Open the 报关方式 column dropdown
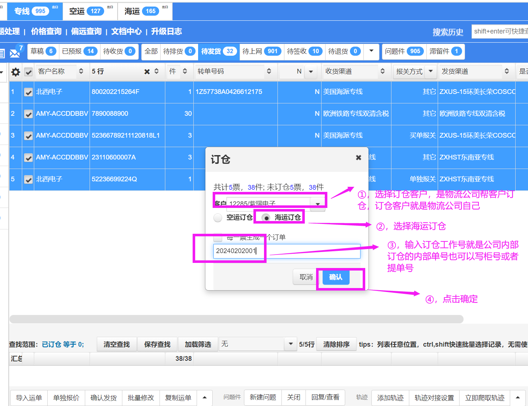The width and height of the screenshot is (528, 406). [430, 71]
